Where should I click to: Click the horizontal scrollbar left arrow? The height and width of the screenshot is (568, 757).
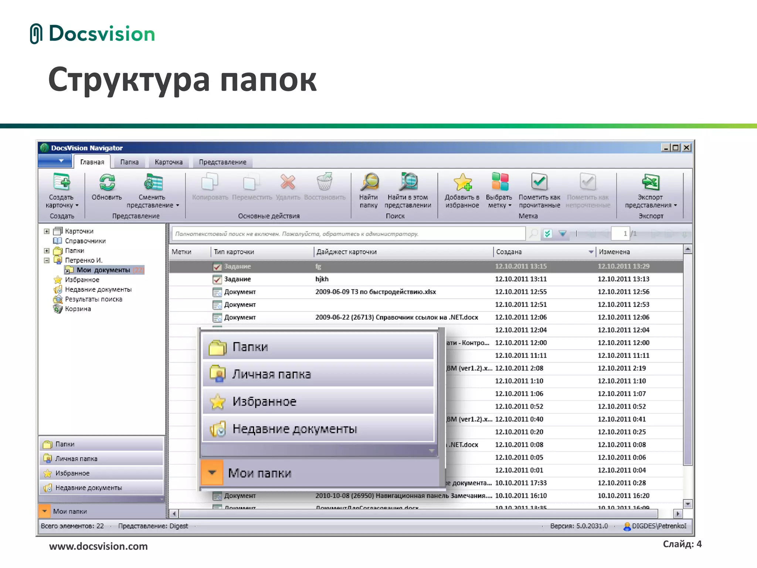click(174, 514)
